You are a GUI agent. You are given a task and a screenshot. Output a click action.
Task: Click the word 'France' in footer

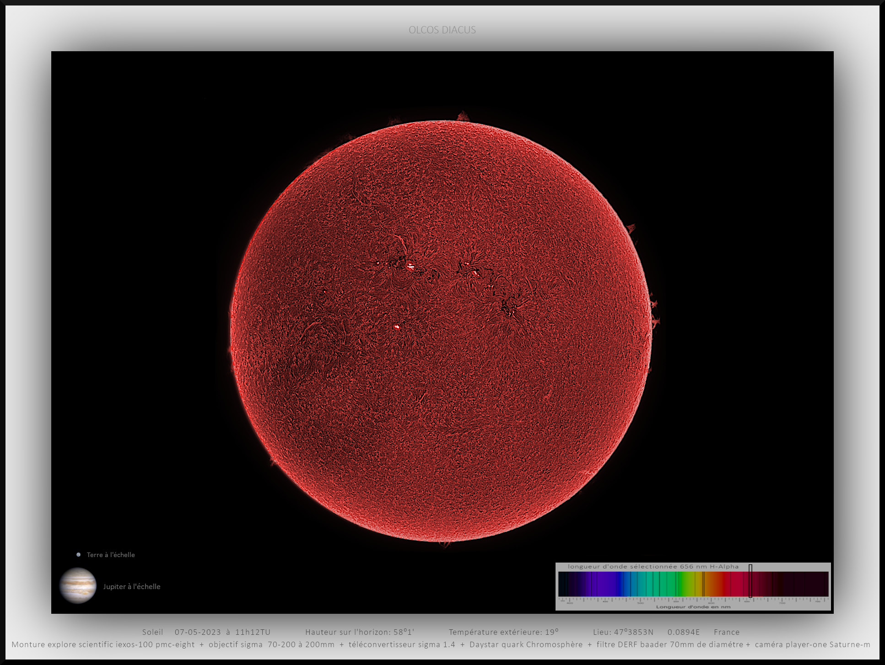pos(727,632)
